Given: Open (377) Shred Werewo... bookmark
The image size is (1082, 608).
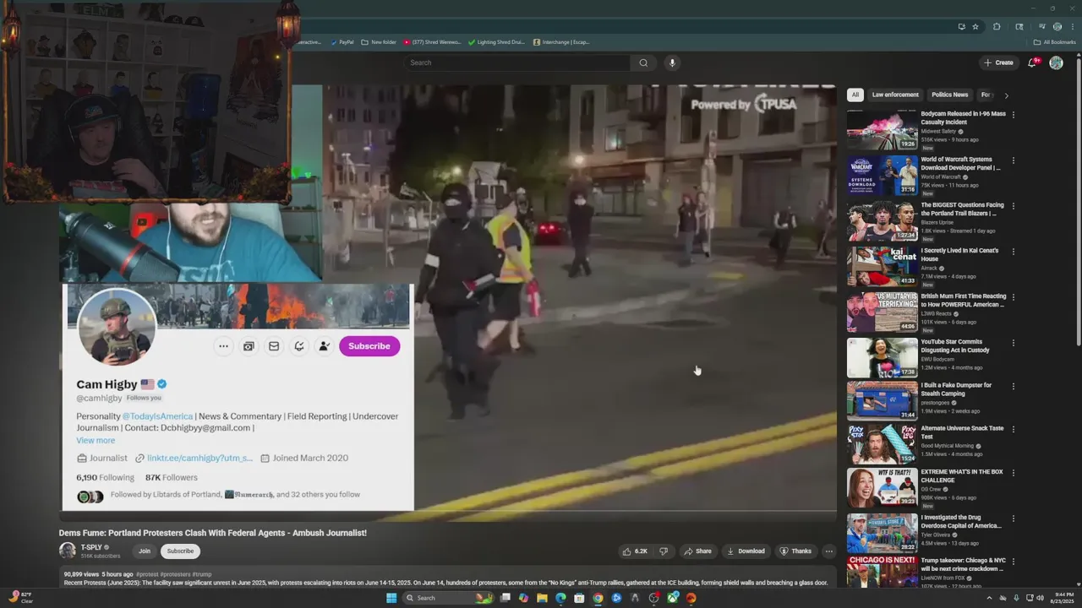Looking at the screenshot, I should pyautogui.click(x=431, y=42).
